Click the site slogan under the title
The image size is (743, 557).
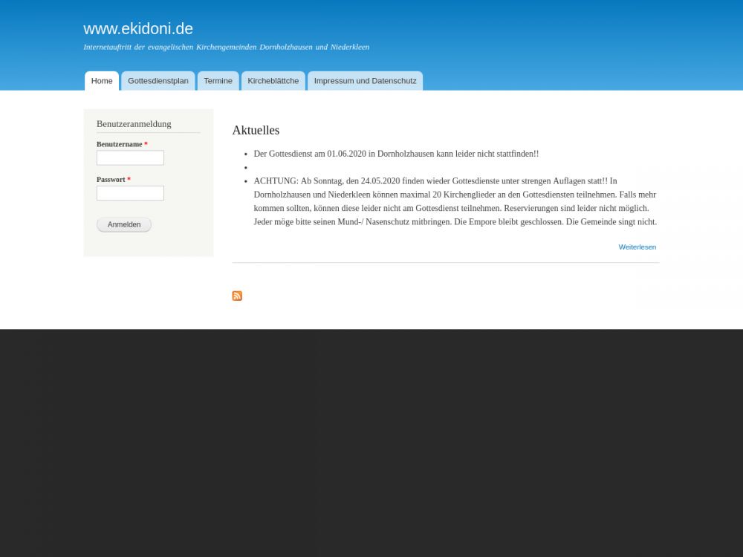click(x=226, y=47)
